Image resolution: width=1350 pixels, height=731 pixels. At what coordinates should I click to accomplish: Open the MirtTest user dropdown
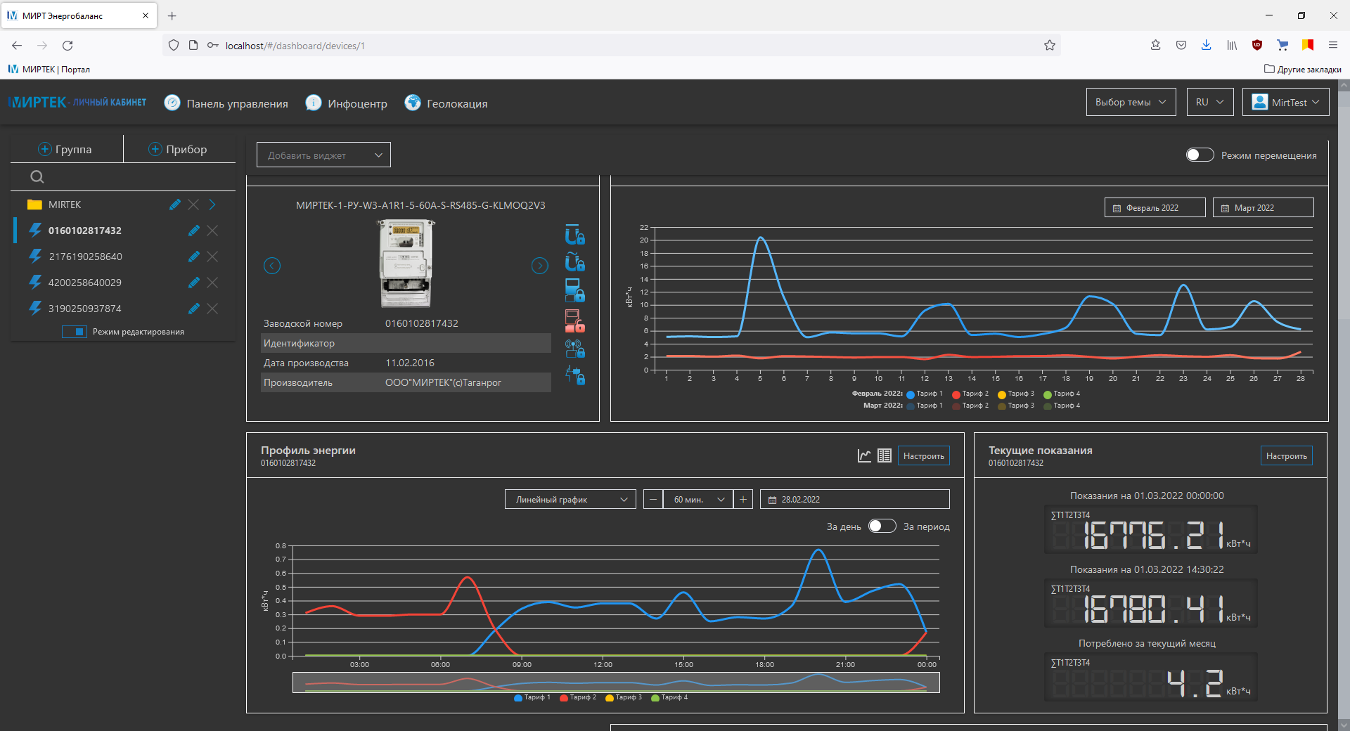click(x=1285, y=102)
